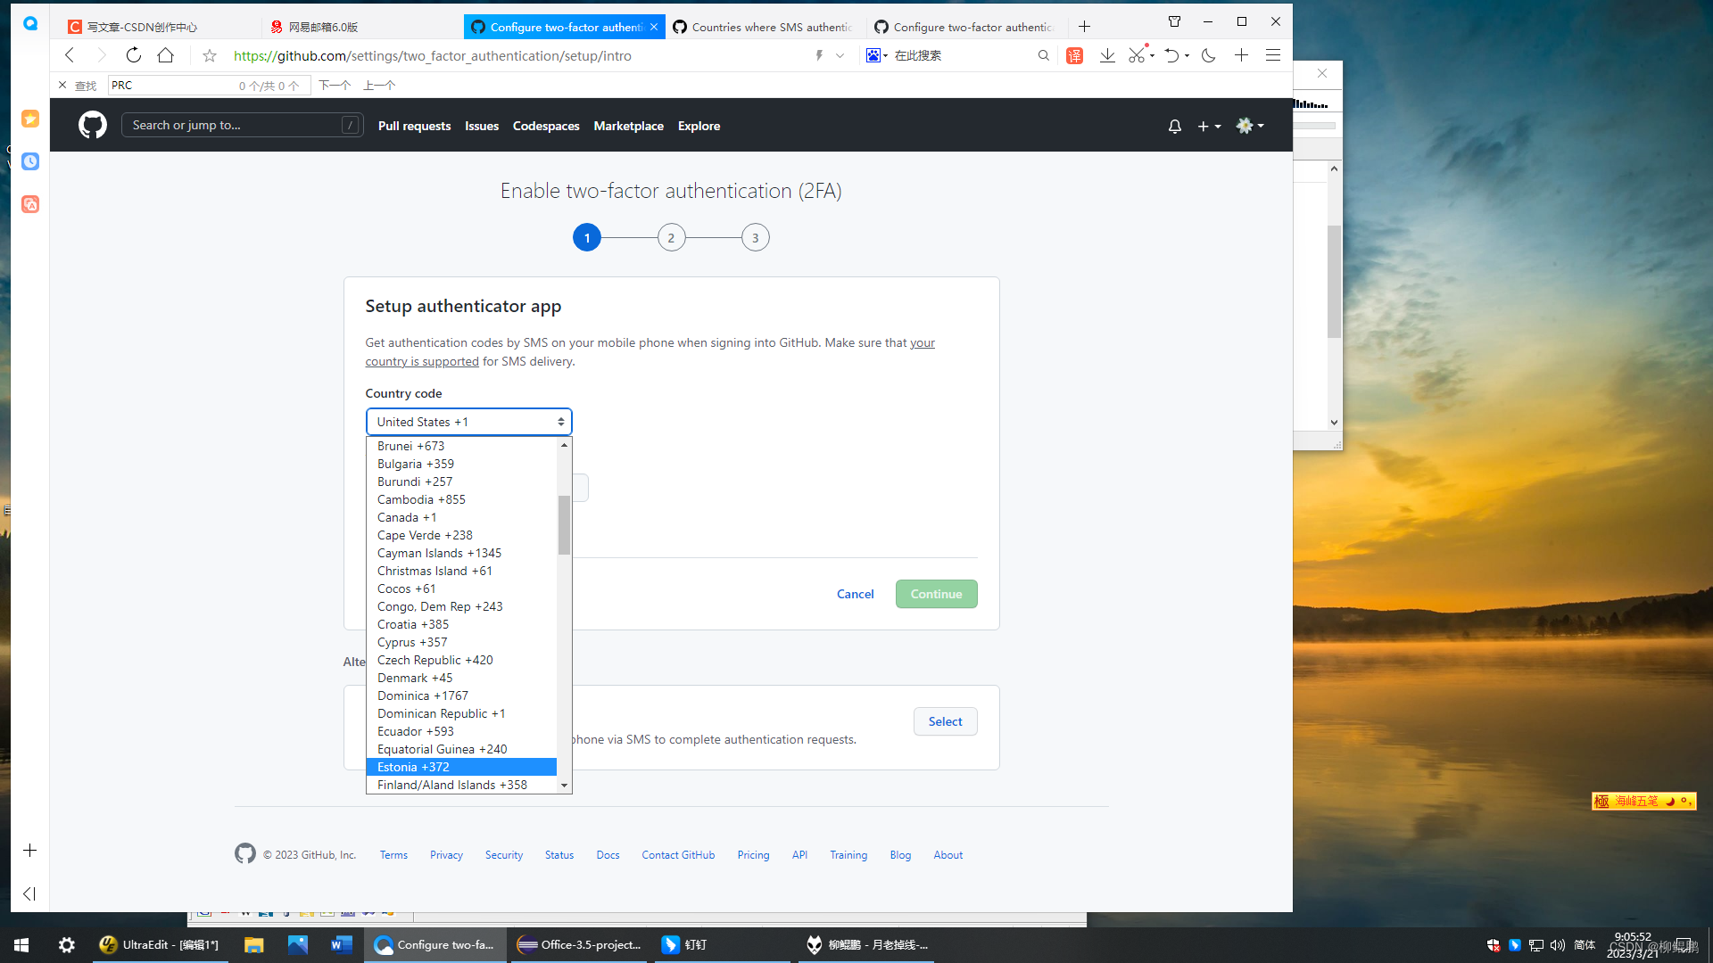
Task: Mute system volume in the tray
Action: point(1558,944)
